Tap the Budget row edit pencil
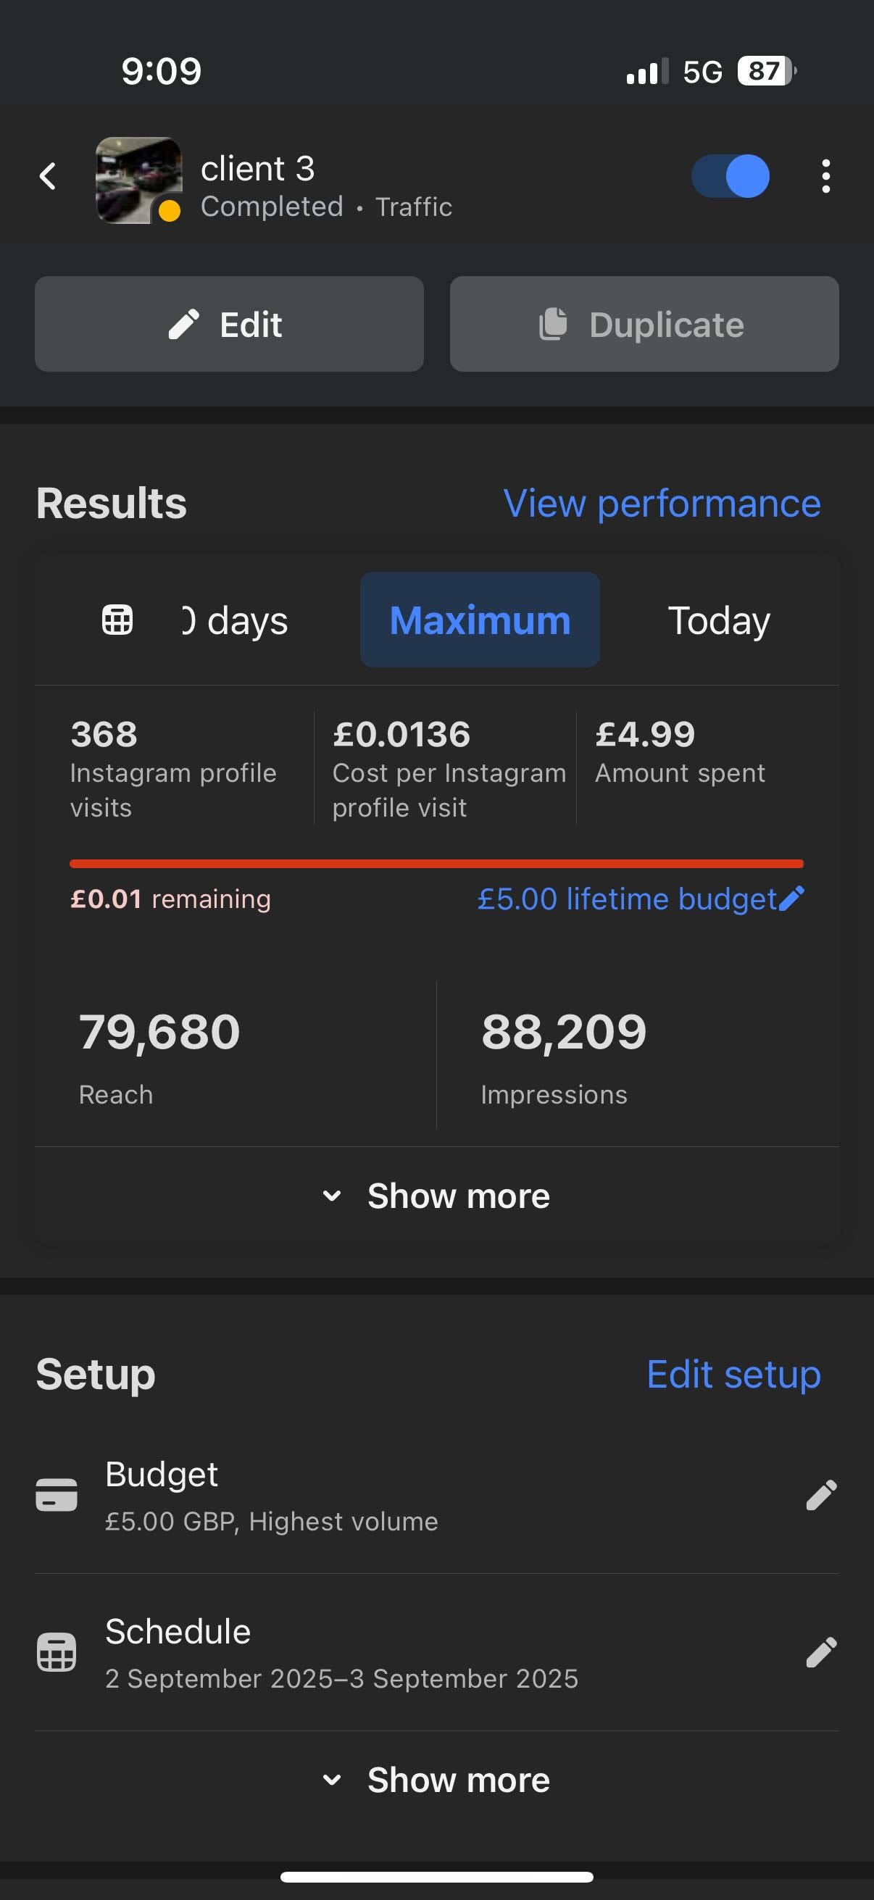Image resolution: width=874 pixels, height=1900 pixels. 821,1495
